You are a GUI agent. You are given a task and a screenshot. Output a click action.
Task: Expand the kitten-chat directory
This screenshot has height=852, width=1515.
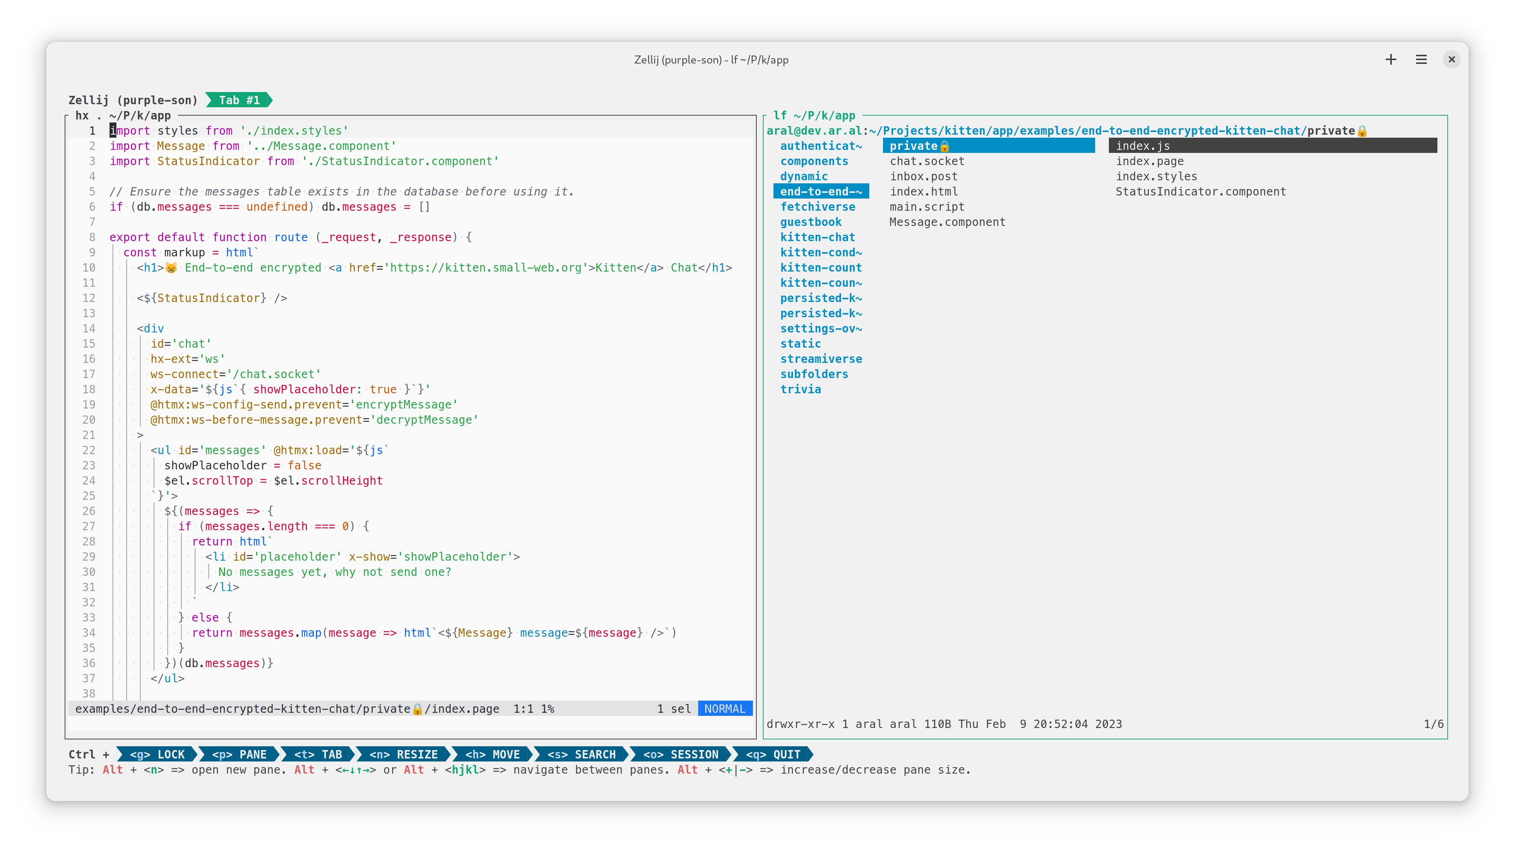(818, 237)
